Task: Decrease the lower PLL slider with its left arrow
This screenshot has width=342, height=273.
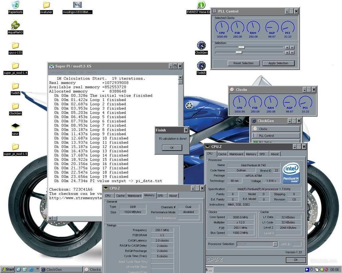Action: pyautogui.click(x=287, y=52)
